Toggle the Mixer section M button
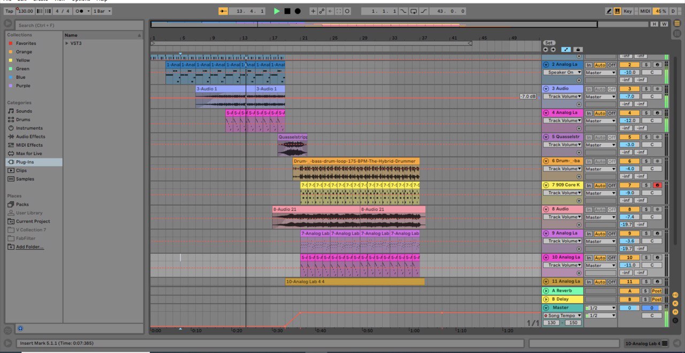The image size is (685, 353). coord(675,312)
